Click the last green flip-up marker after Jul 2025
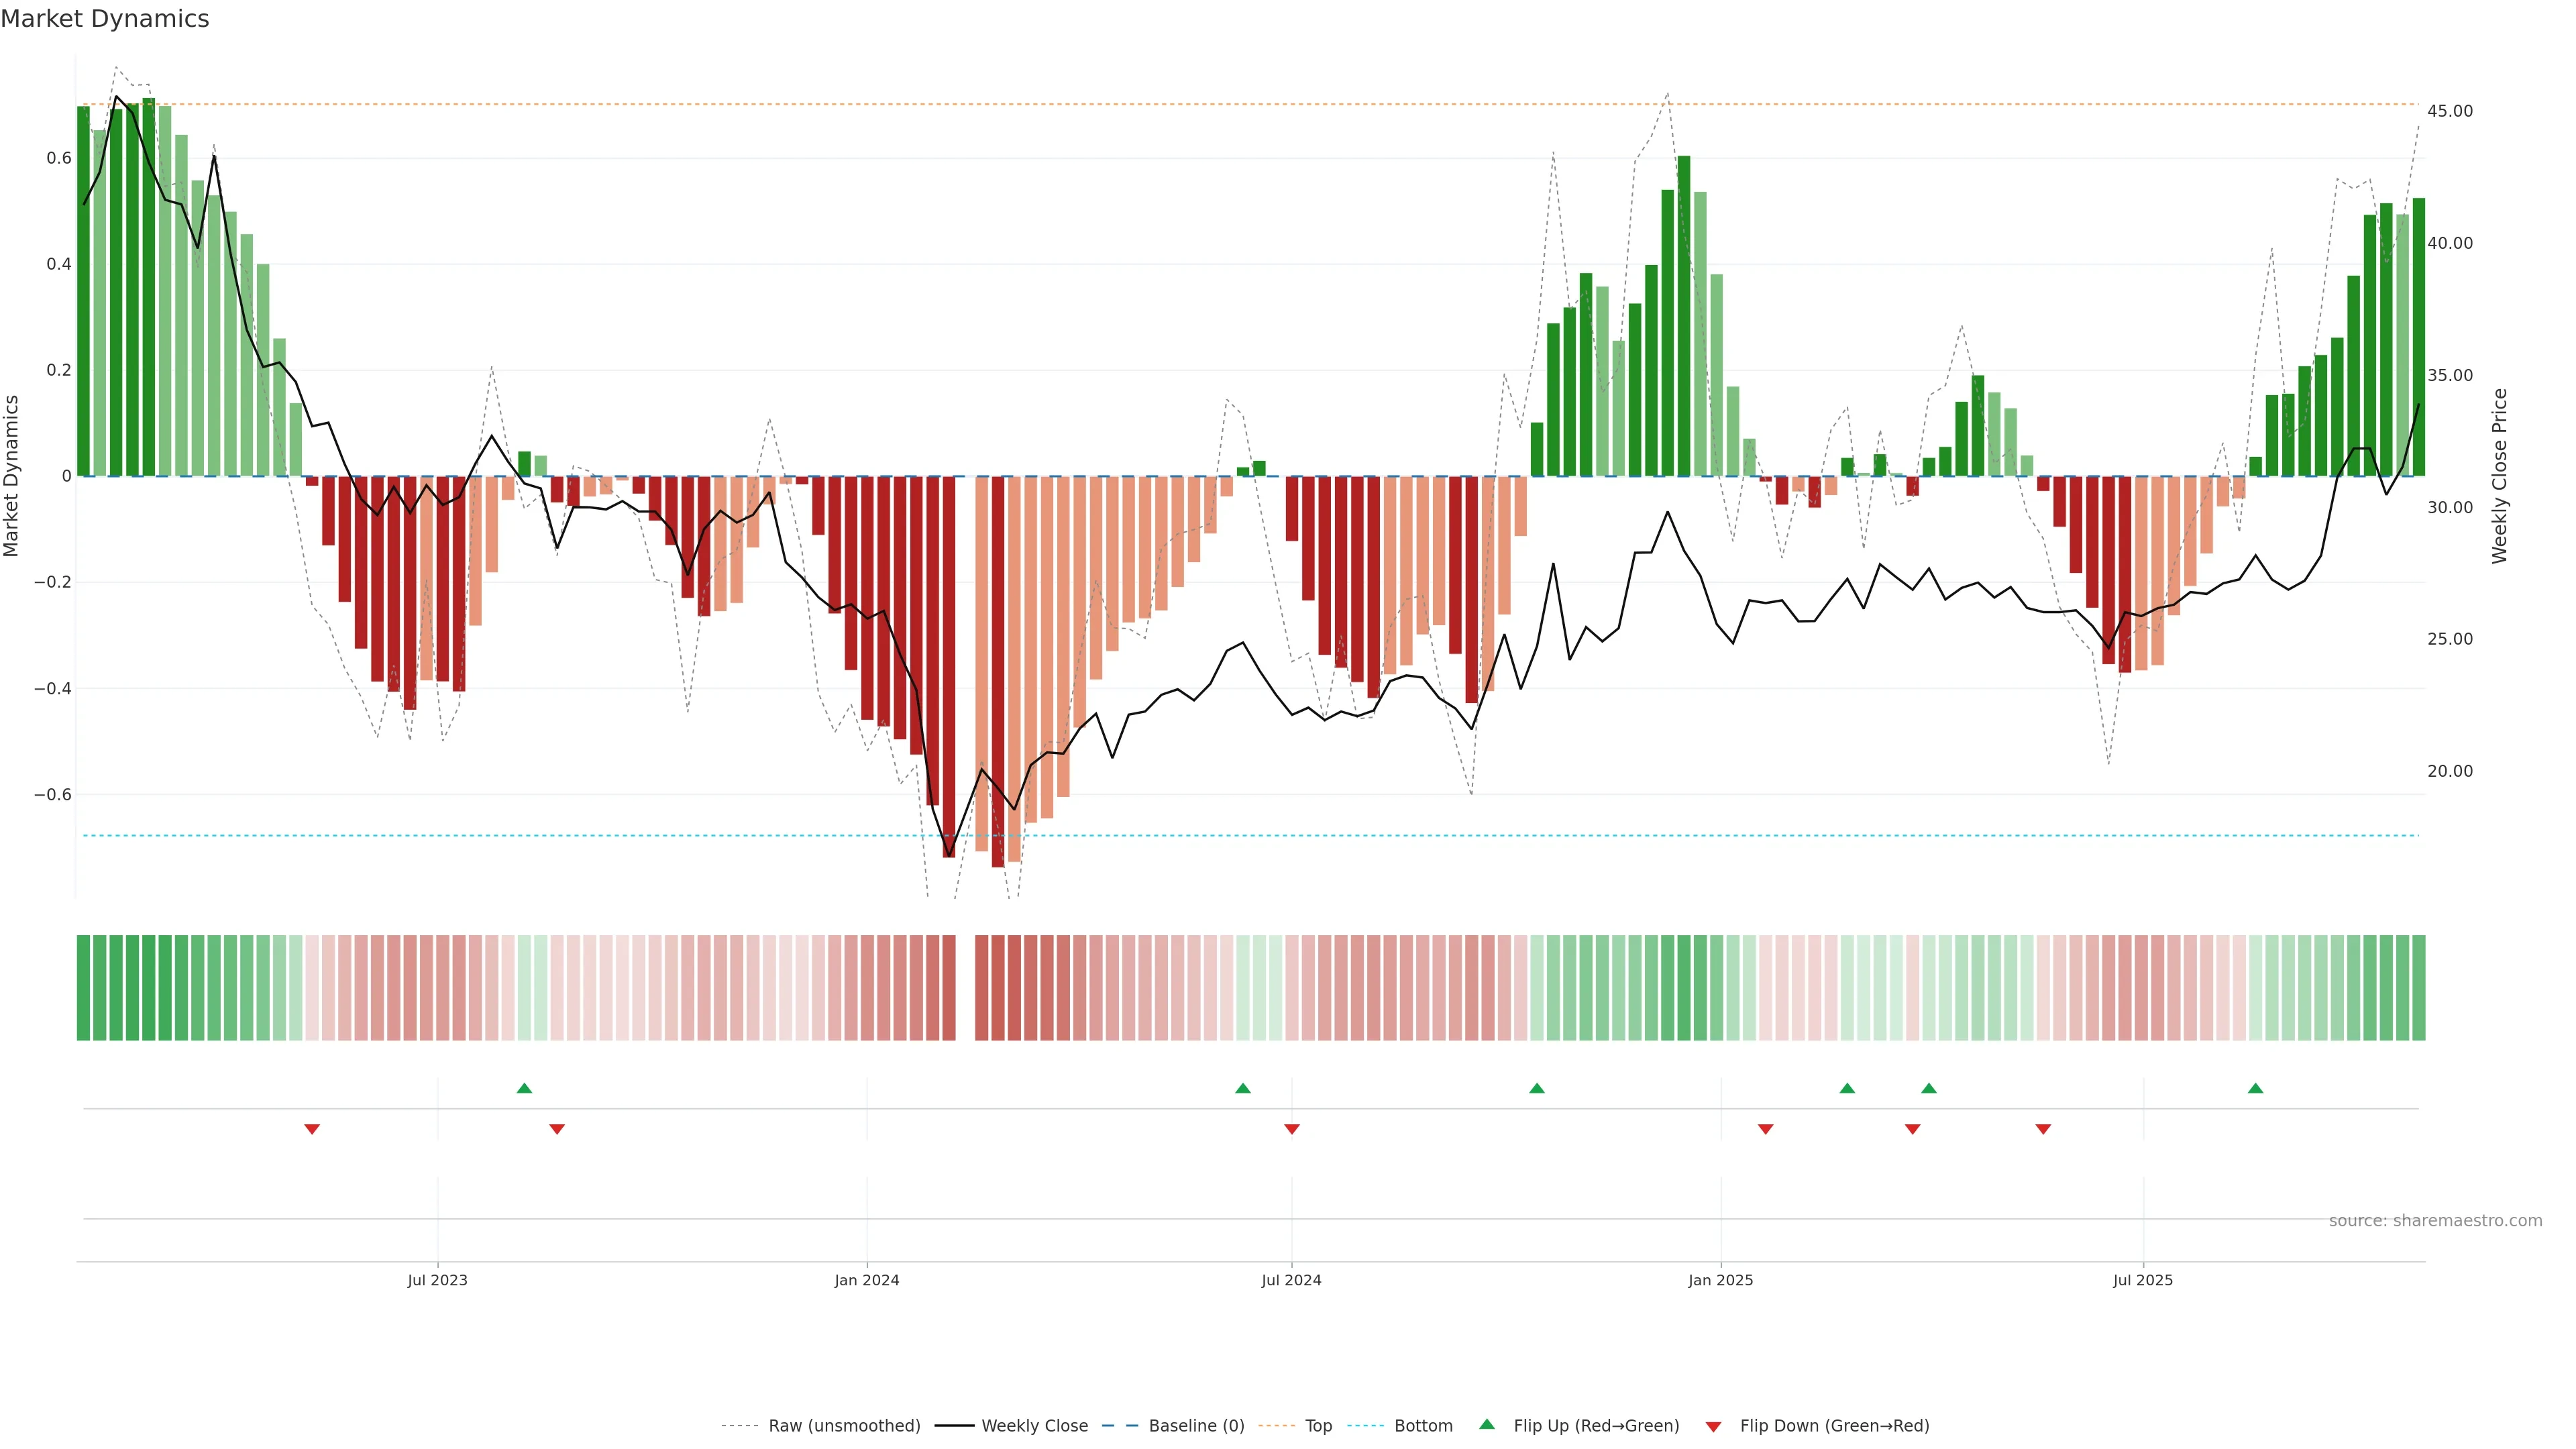 [x=2255, y=1088]
